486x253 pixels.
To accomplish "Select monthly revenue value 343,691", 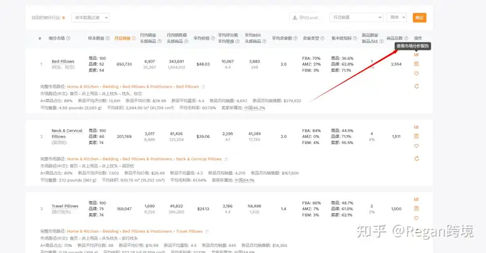I will pyautogui.click(x=176, y=61).
